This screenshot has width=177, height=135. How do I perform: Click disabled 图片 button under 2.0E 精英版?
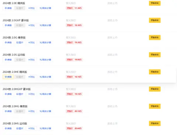(x=20, y=8)
